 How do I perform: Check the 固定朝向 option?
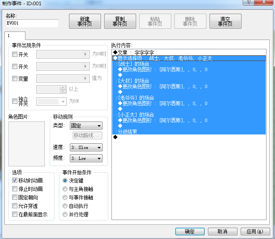(15, 197)
